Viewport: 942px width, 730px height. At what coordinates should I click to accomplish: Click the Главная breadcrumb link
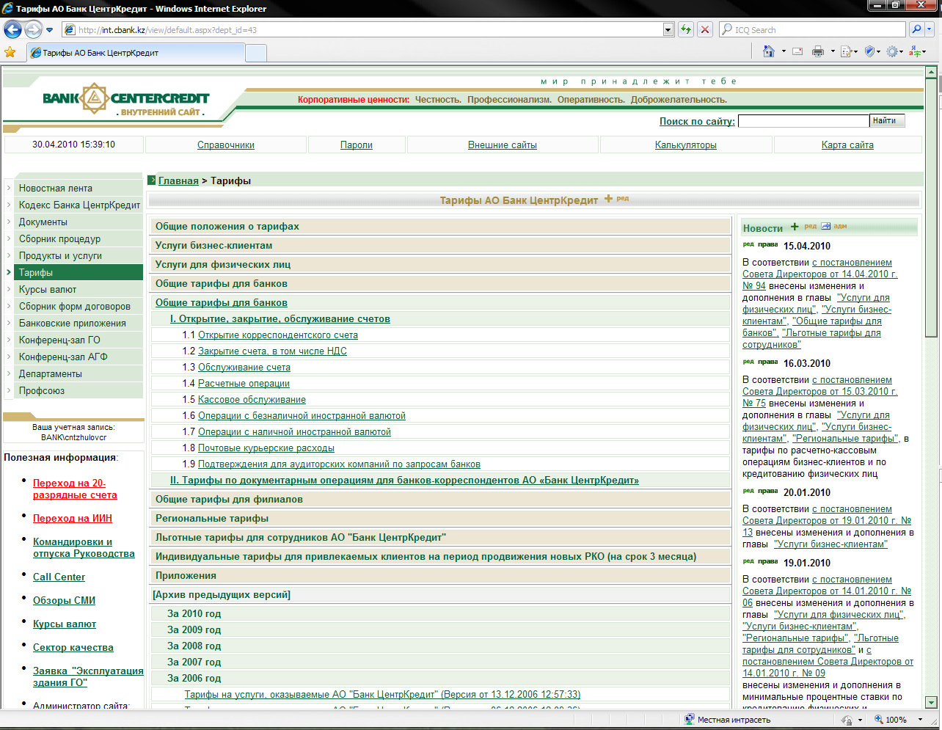178,180
